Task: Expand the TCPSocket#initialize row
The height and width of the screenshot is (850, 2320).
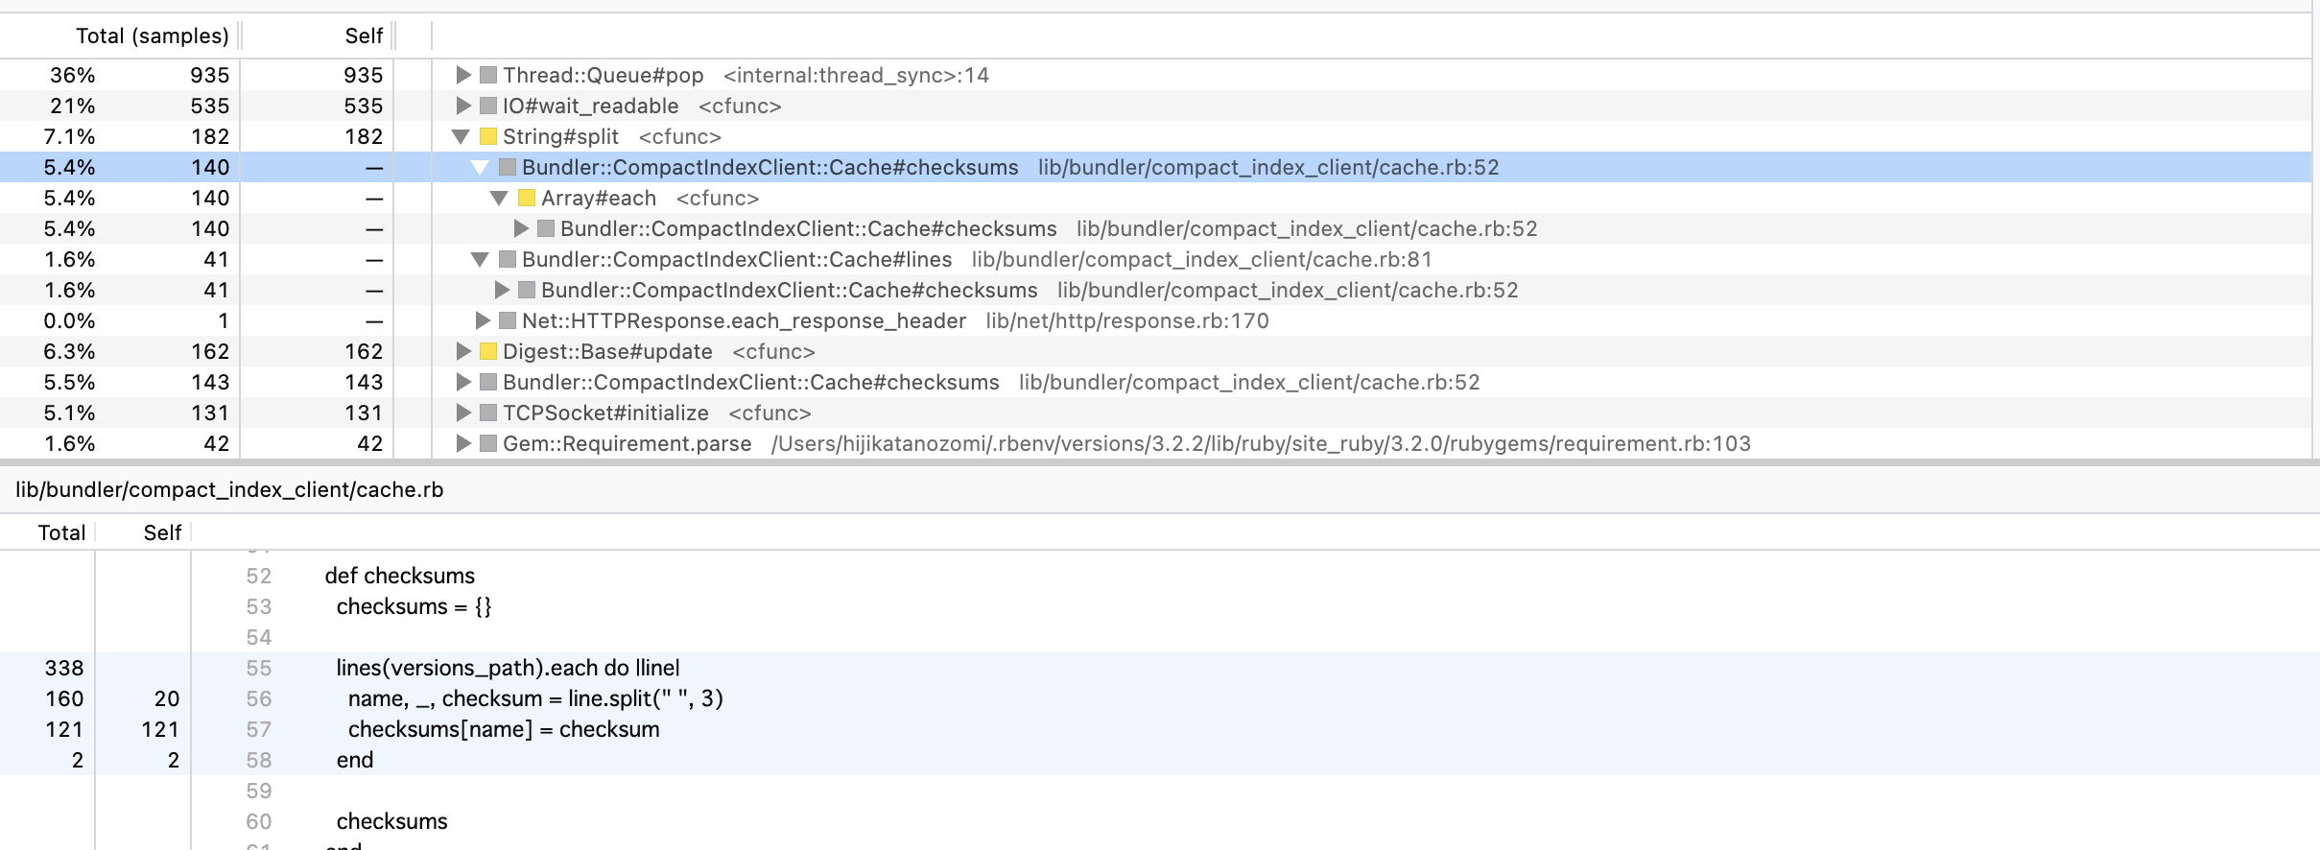Action: (x=463, y=413)
